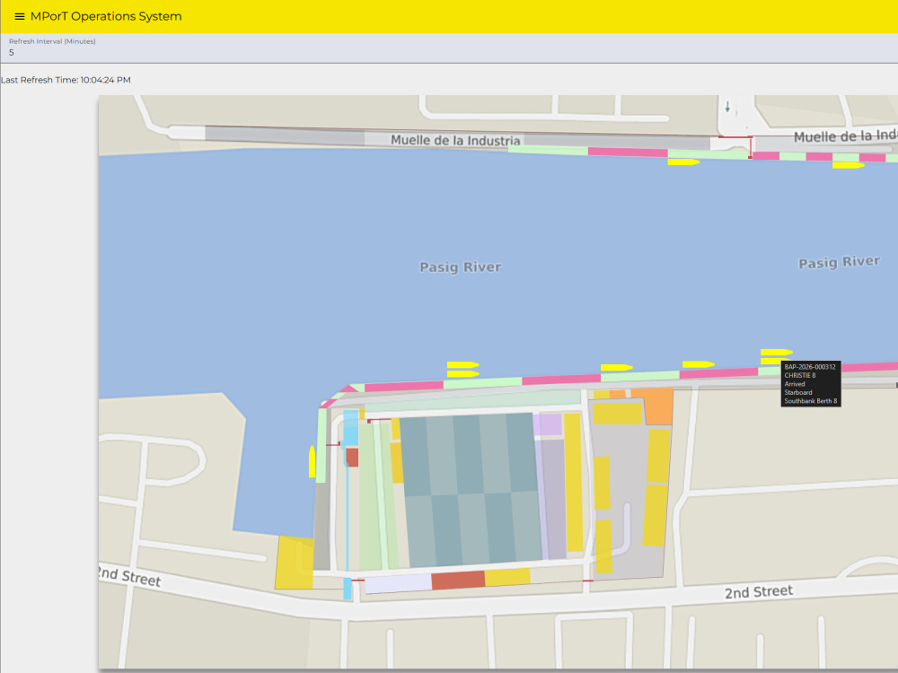Click the vessel at the far right of Muelle de la Industria
Screen dimensions: 898x673
[x=849, y=165]
